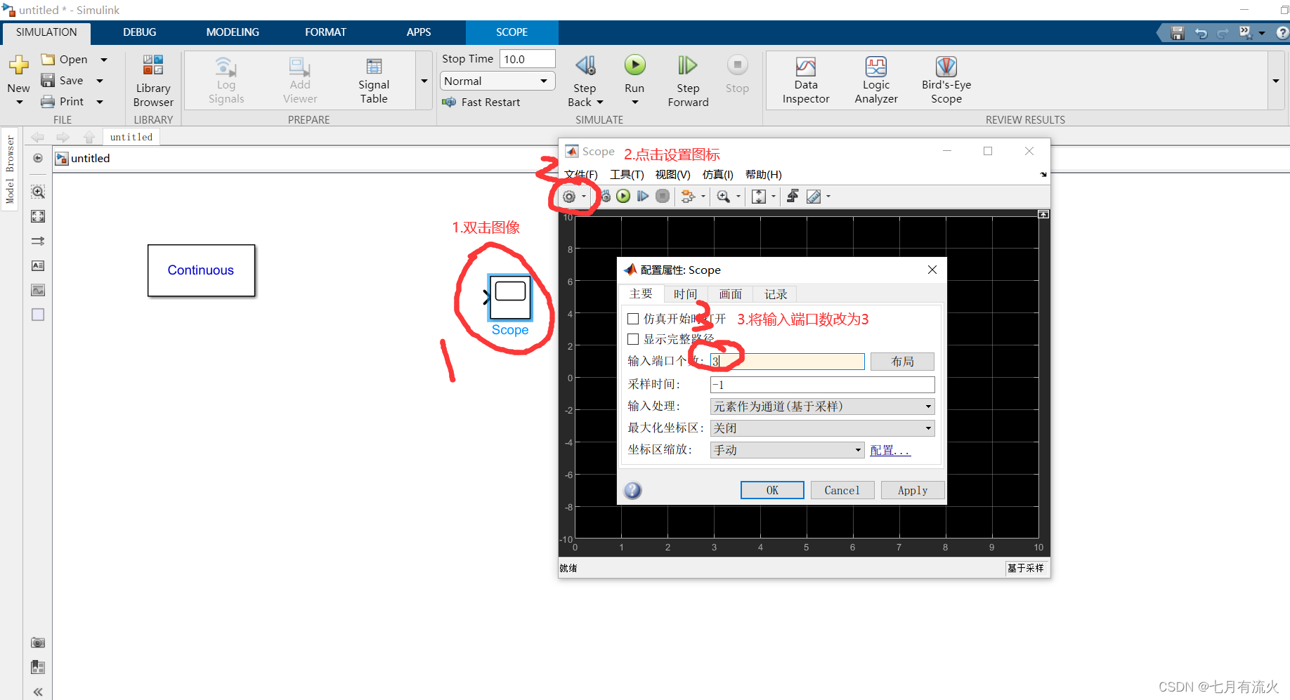This screenshot has height=700, width=1290.
Task: Click the Stop icon in Scope toolbar
Action: point(663,197)
